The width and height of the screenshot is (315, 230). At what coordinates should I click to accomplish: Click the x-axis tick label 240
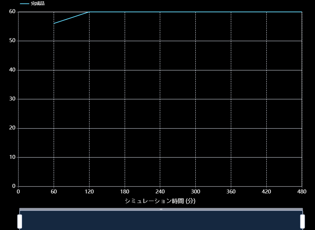[x=160, y=192]
